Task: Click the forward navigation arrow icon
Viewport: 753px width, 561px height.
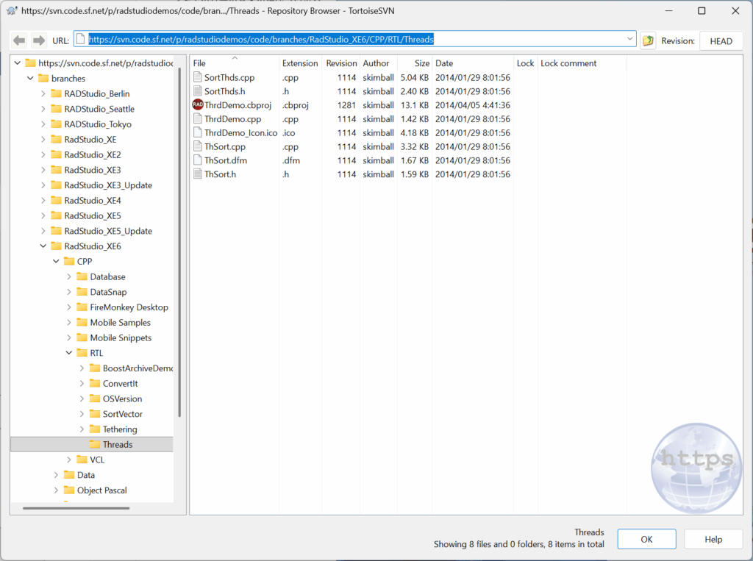Action: point(38,40)
